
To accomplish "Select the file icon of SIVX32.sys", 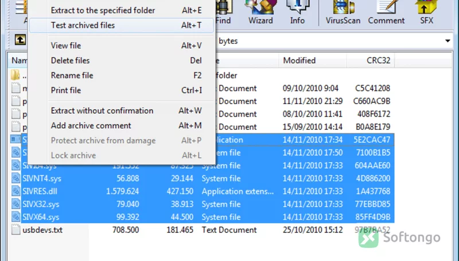I will click(16, 204).
